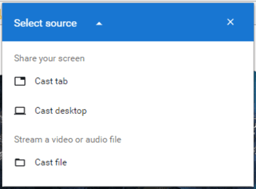The image size is (256, 189).
Task: Choose the Cast file option
Action: pos(128,162)
